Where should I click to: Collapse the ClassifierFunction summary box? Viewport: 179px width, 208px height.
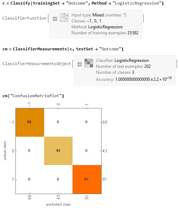click(x=55, y=19)
